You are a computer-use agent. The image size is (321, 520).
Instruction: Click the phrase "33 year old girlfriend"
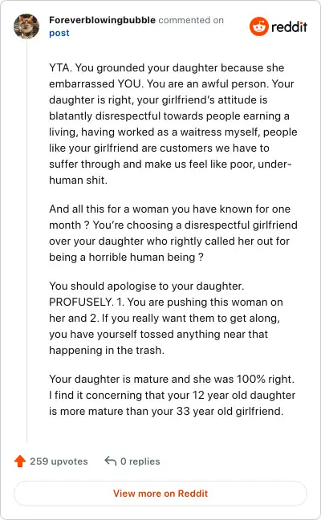point(230,411)
